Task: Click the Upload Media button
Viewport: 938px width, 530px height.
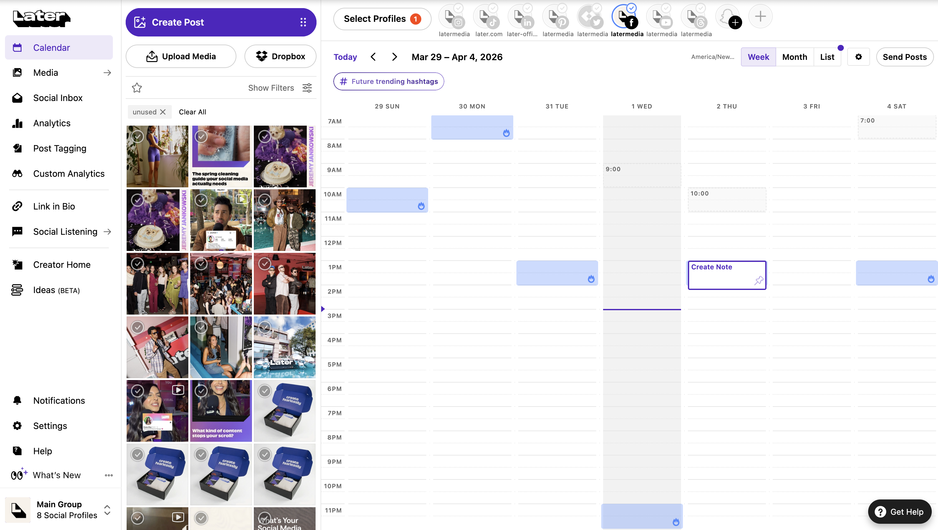Action: [181, 56]
